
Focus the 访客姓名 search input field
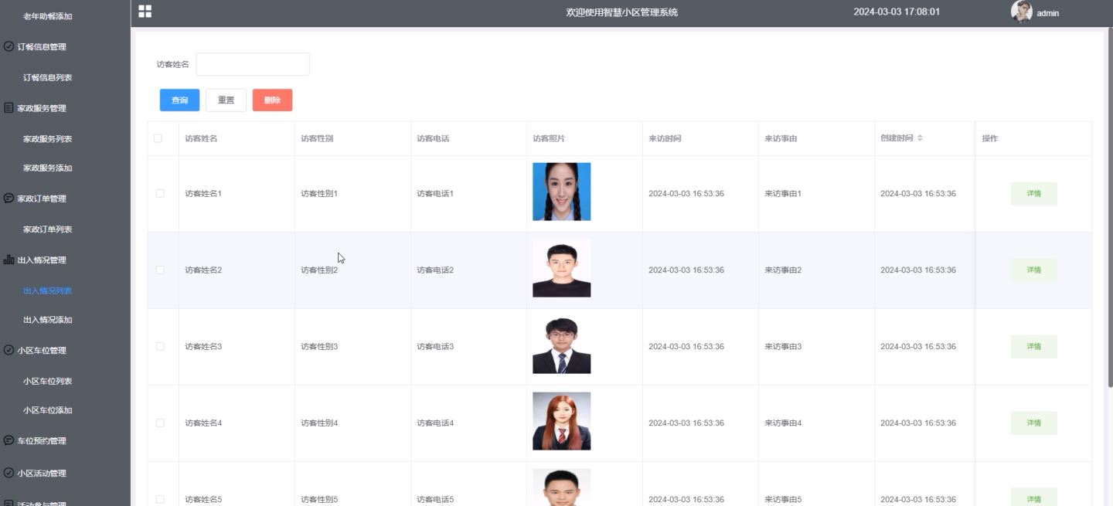253,64
